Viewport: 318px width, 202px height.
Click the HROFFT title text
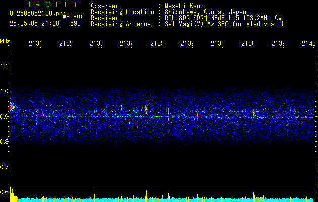(x=52, y=4)
